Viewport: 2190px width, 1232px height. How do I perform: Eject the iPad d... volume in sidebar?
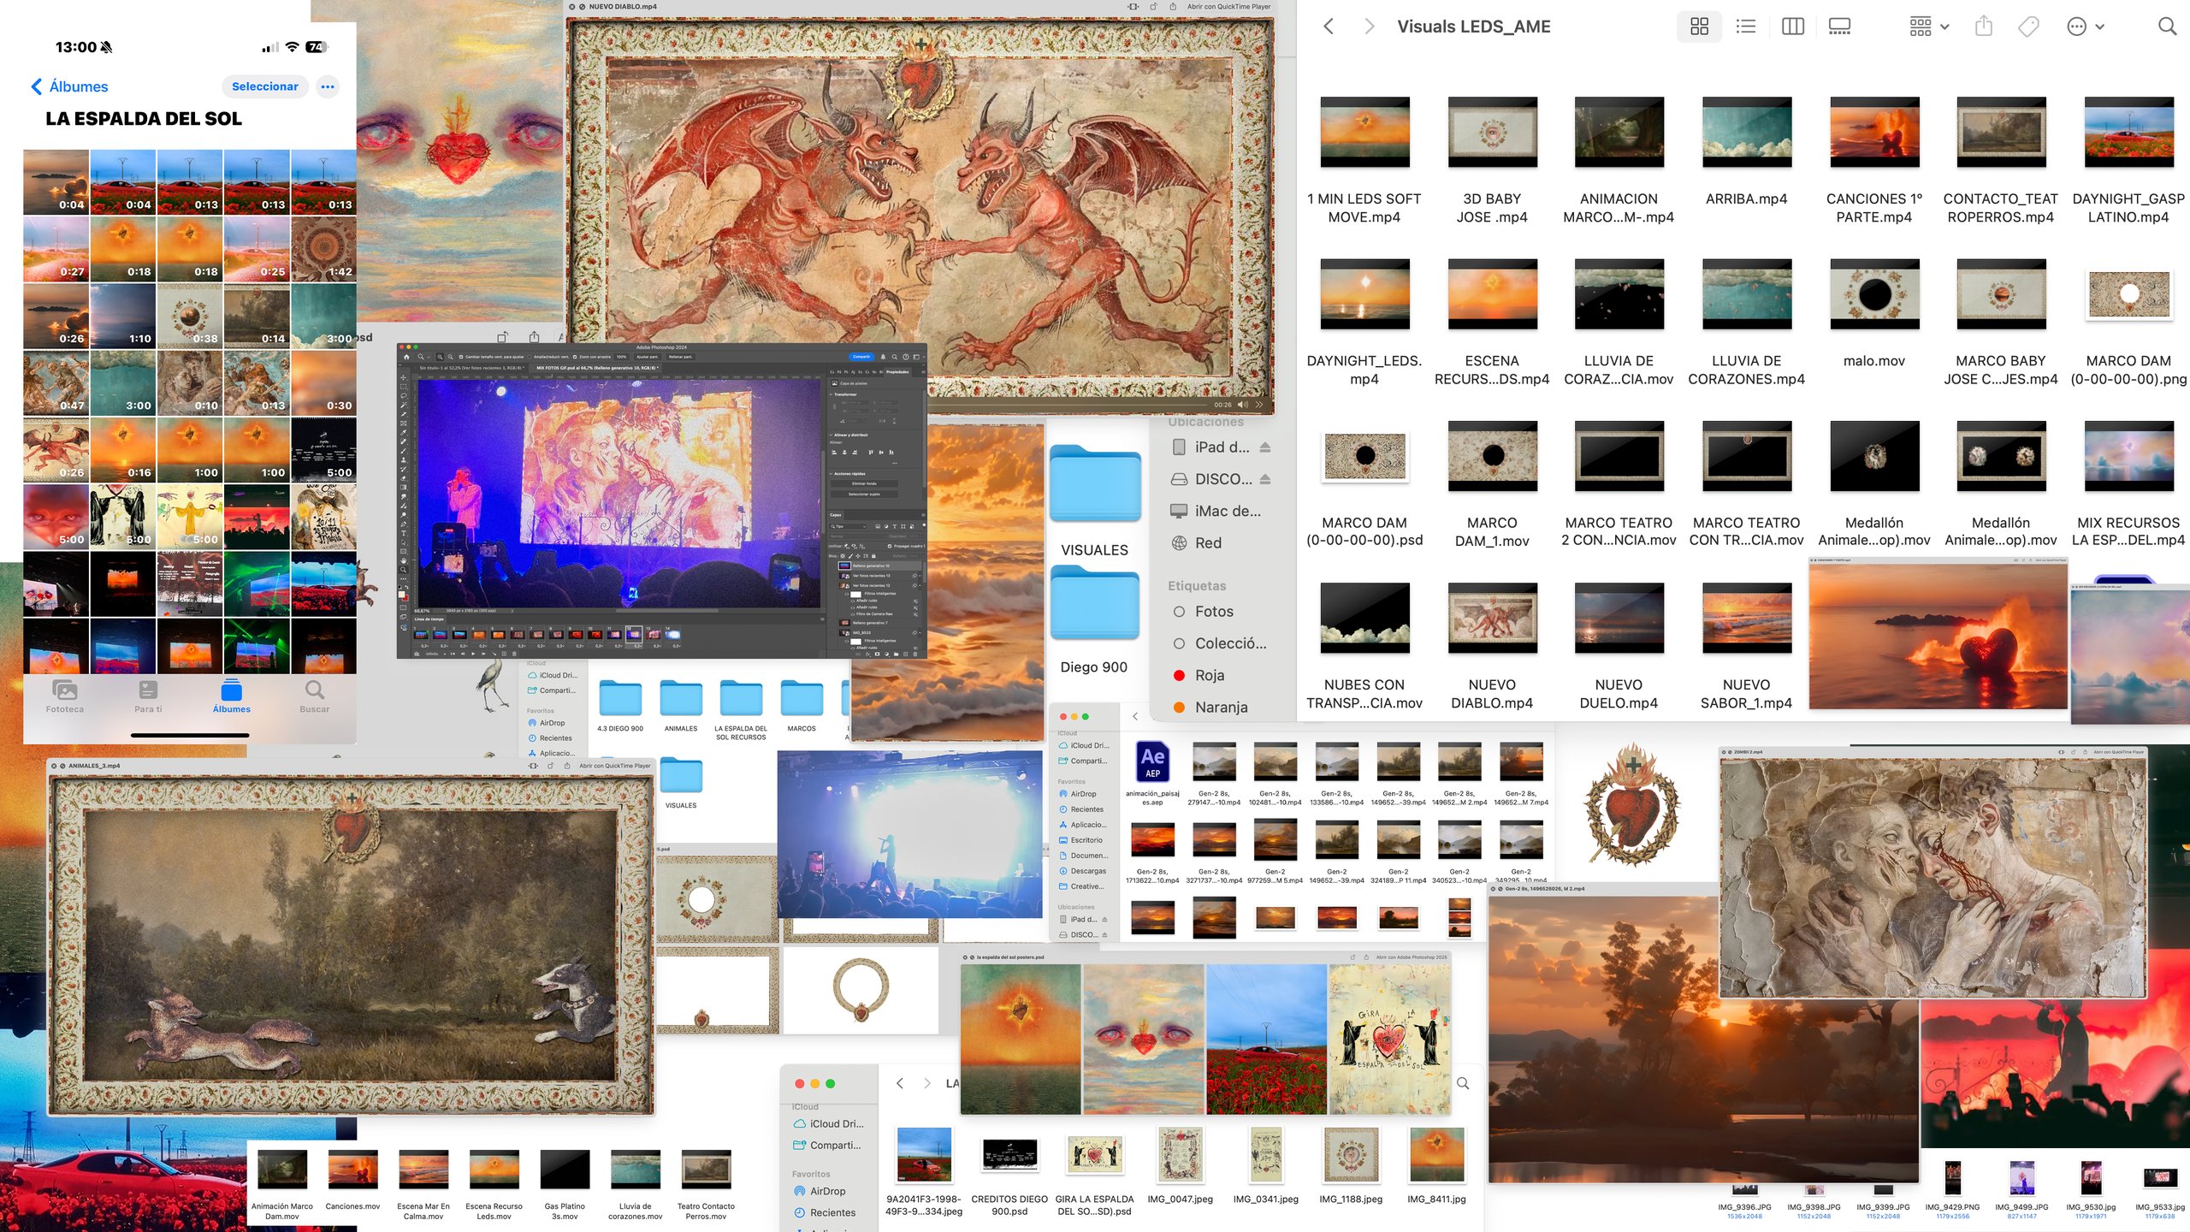tap(1265, 447)
